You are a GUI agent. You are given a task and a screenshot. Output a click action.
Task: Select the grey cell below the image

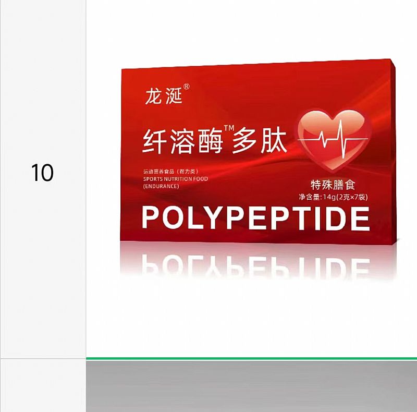[251, 386]
